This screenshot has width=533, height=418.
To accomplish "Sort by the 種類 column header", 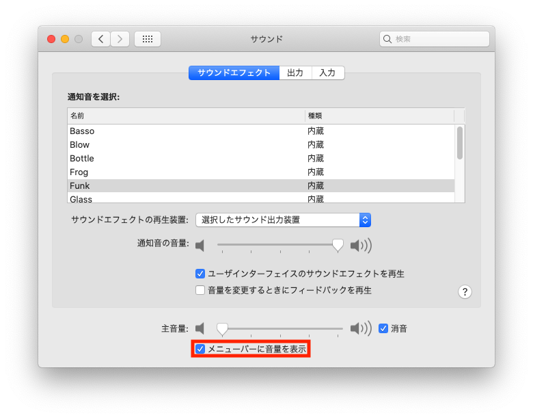I will 379,116.
